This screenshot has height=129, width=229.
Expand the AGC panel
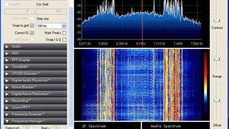35,53
